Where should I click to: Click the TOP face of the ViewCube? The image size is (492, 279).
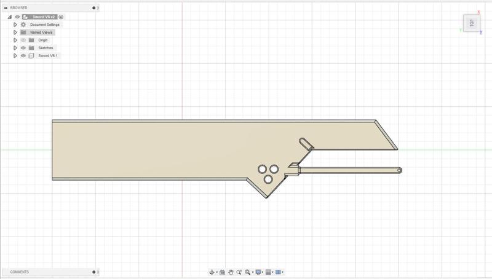(x=471, y=23)
